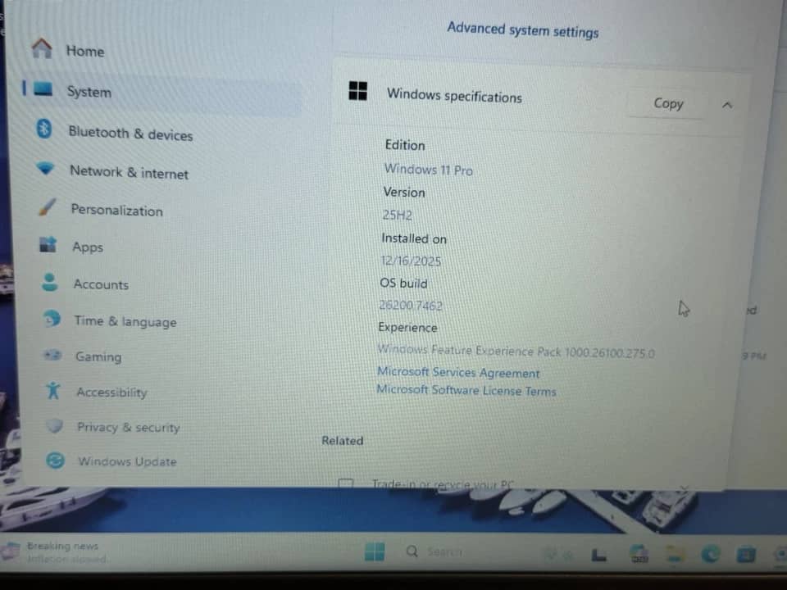Collapse the Windows specifications section
Image resolution: width=787 pixels, height=590 pixels.
click(x=727, y=106)
